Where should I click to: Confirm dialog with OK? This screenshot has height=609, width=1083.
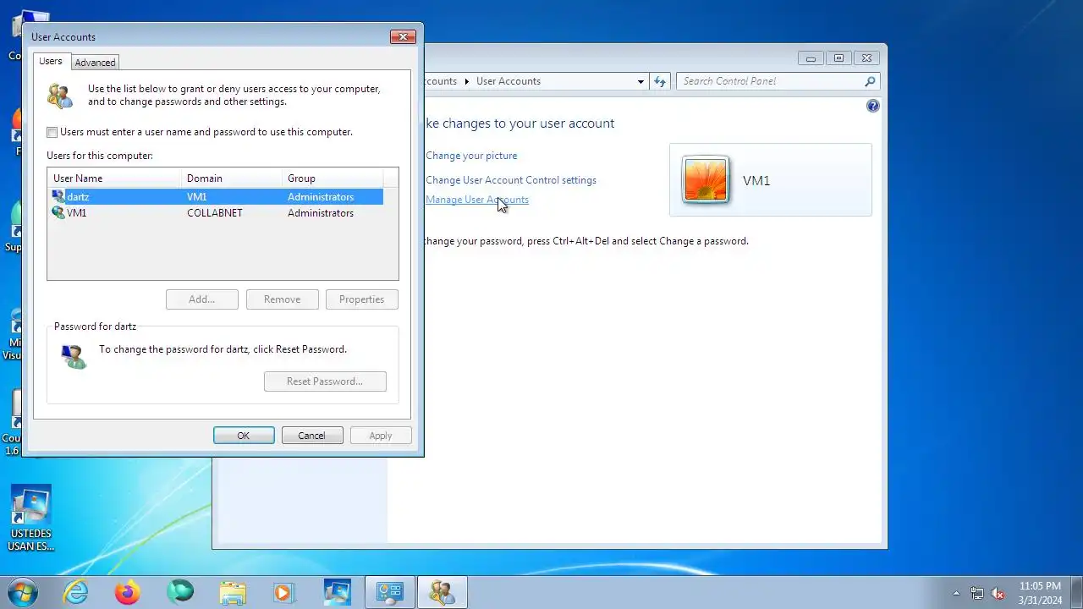coord(244,436)
